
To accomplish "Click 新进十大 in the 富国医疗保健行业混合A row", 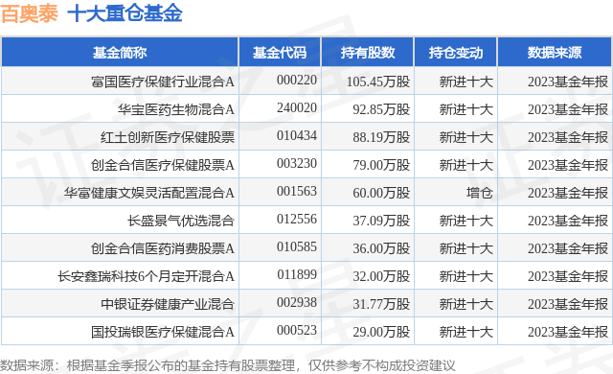I will tap(466, 82).
